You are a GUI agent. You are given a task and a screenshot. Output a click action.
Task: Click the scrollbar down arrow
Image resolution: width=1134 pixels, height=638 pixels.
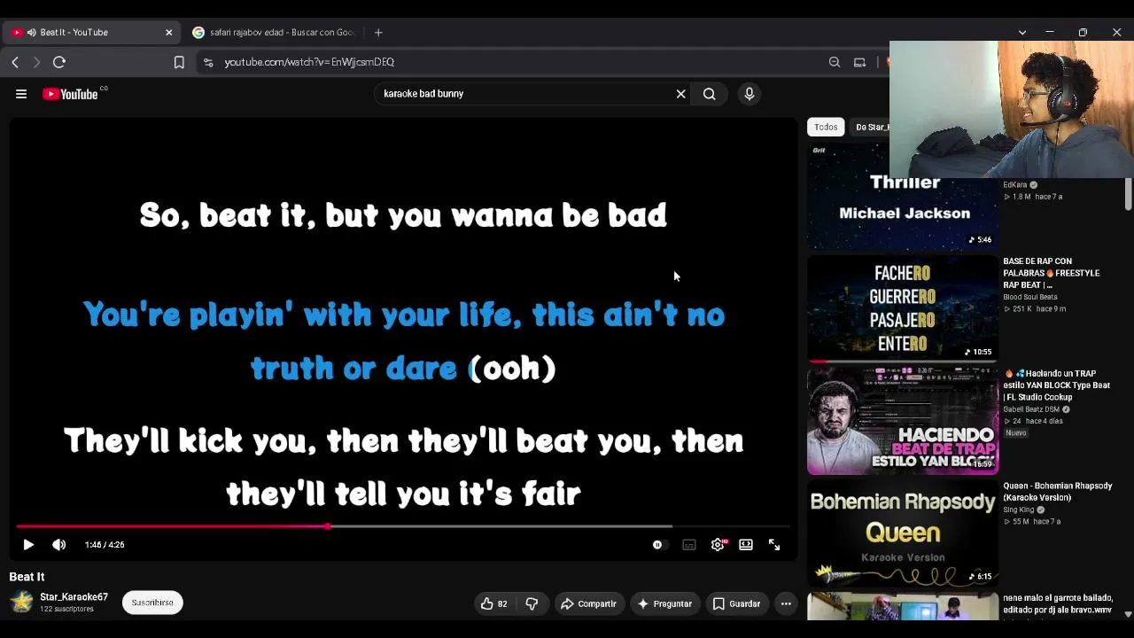click(x=1128, y=613)
